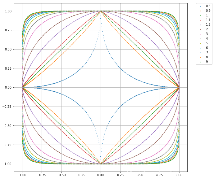Click the y-axis tick label 0.00

coord(8,87)
